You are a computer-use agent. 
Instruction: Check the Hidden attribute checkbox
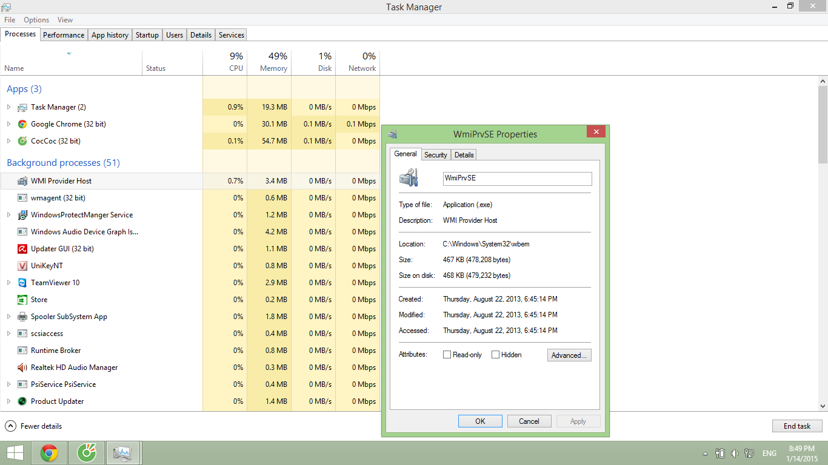click(x=495, y=355)
